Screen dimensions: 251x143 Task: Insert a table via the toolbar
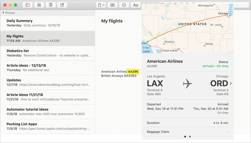[x=113, y=5]
